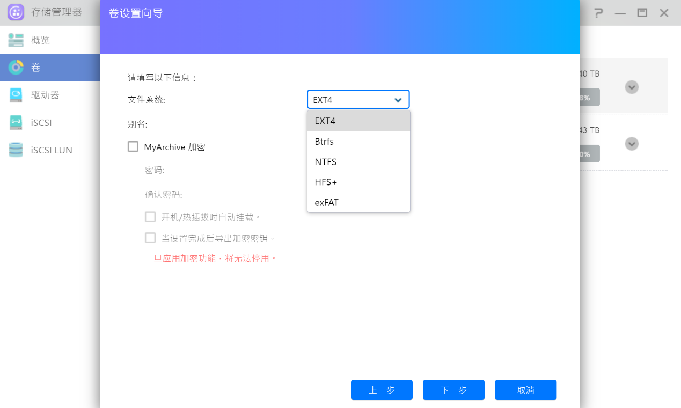Pick the exFAT file system option
The width and height of the screenshot is (681, 408).
(327, 203)
